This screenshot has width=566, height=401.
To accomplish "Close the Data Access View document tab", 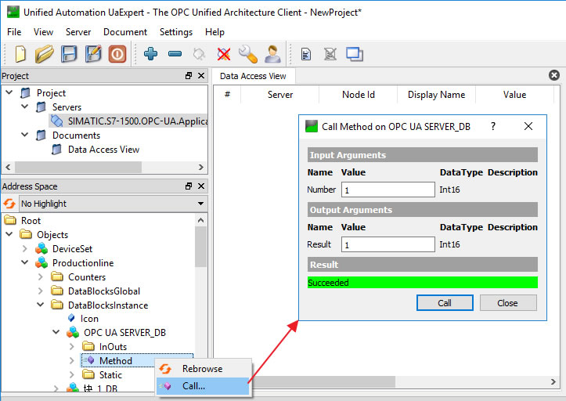I will coord(554,75).
